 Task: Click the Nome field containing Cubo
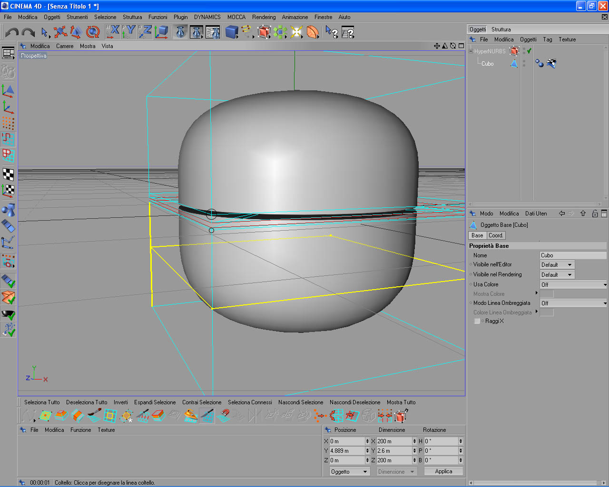point(573,255)
